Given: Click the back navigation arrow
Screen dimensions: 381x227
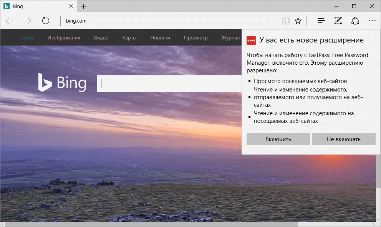Looking at the screenshot, I should [x=8, y=21].
